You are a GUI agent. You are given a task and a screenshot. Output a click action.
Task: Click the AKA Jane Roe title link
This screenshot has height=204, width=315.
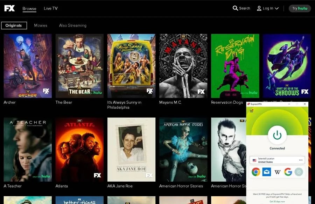[x=120, y=186]
